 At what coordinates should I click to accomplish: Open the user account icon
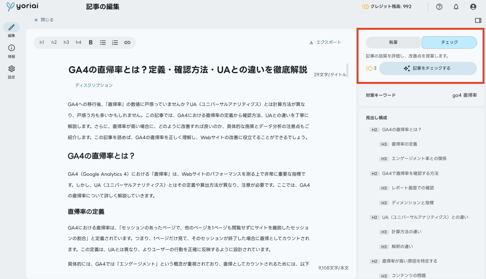click(x=473, y=6)
